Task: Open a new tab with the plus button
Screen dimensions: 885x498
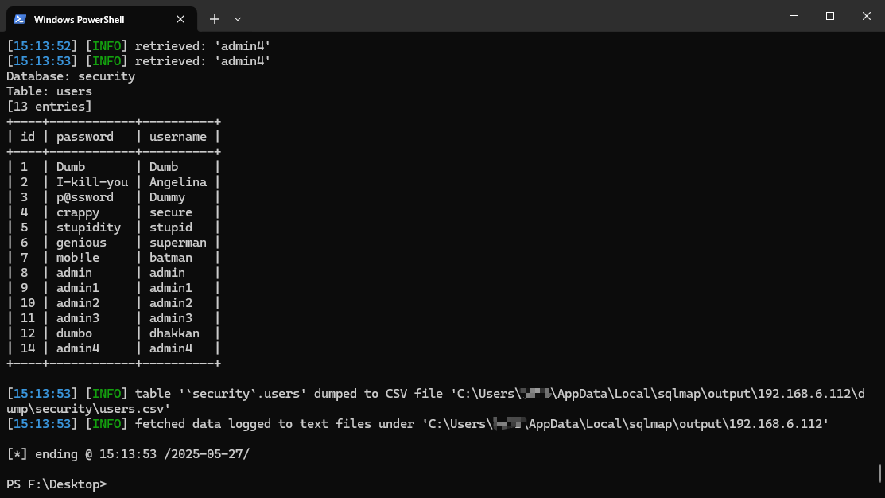Action: (215, 19)
